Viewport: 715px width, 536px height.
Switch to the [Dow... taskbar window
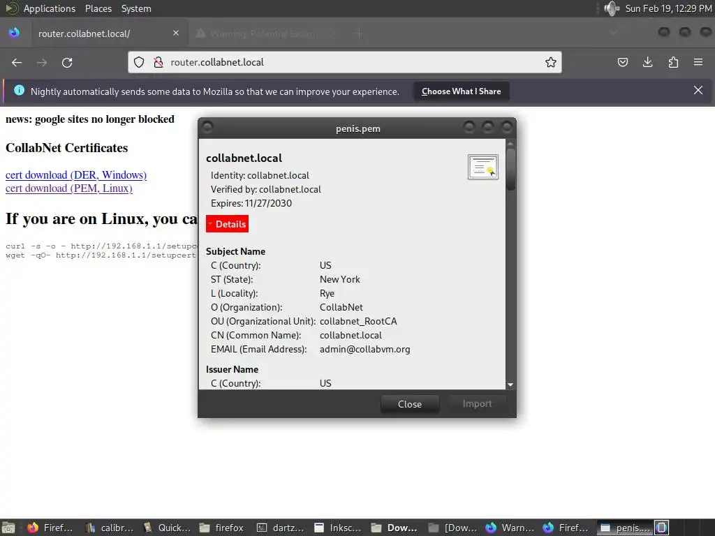[x=452, y=528]
